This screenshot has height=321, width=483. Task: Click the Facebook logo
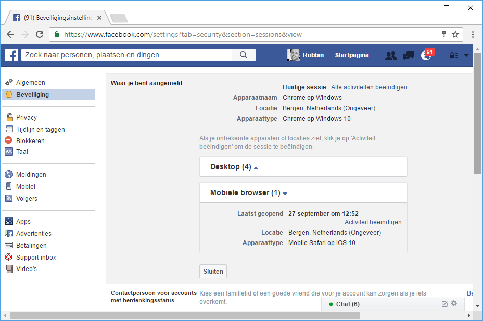pyautogui.click(x=11, y=55)
